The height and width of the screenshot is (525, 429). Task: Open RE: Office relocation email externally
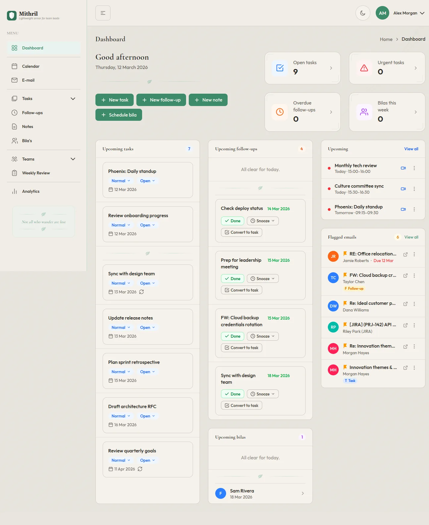pyautogui.click(x=406, y=255)
